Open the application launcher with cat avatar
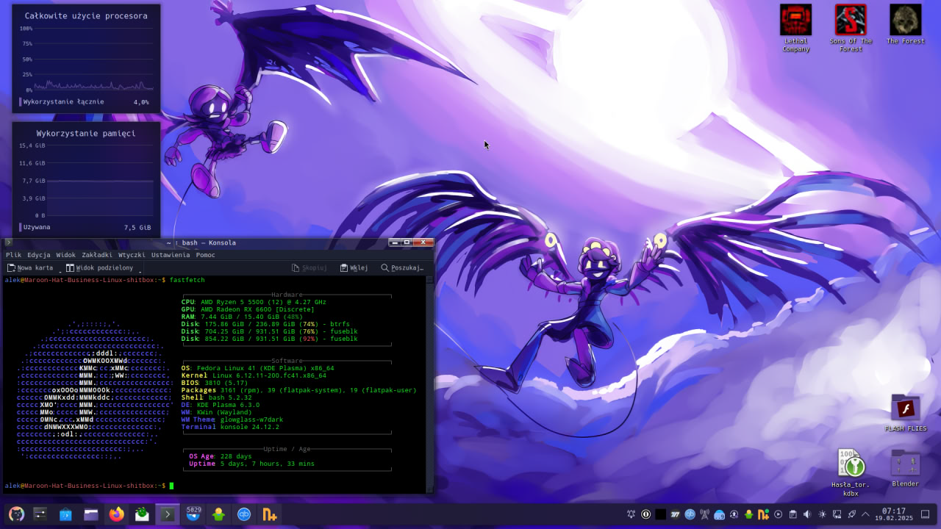Image resolution: width=941 pixels, height=529 pixels. click(x=16, y=514)
